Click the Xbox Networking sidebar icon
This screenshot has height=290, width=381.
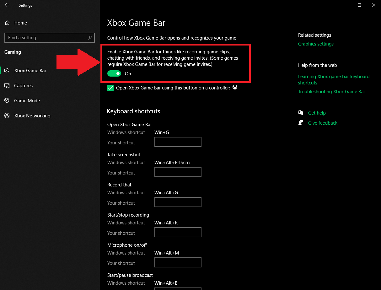[7, 115]
